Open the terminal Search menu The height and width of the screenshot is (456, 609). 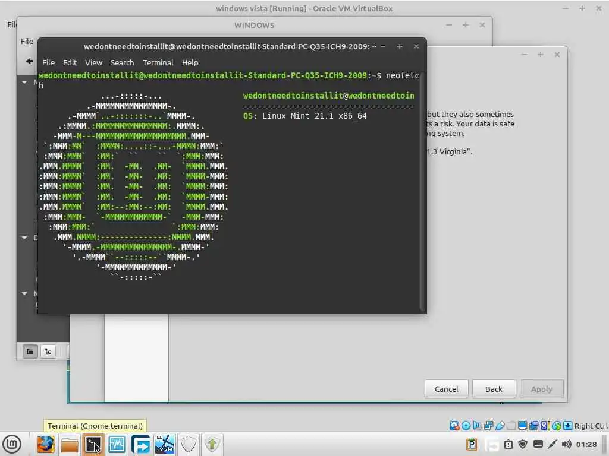pyautogui.click(x=122, y=62)
